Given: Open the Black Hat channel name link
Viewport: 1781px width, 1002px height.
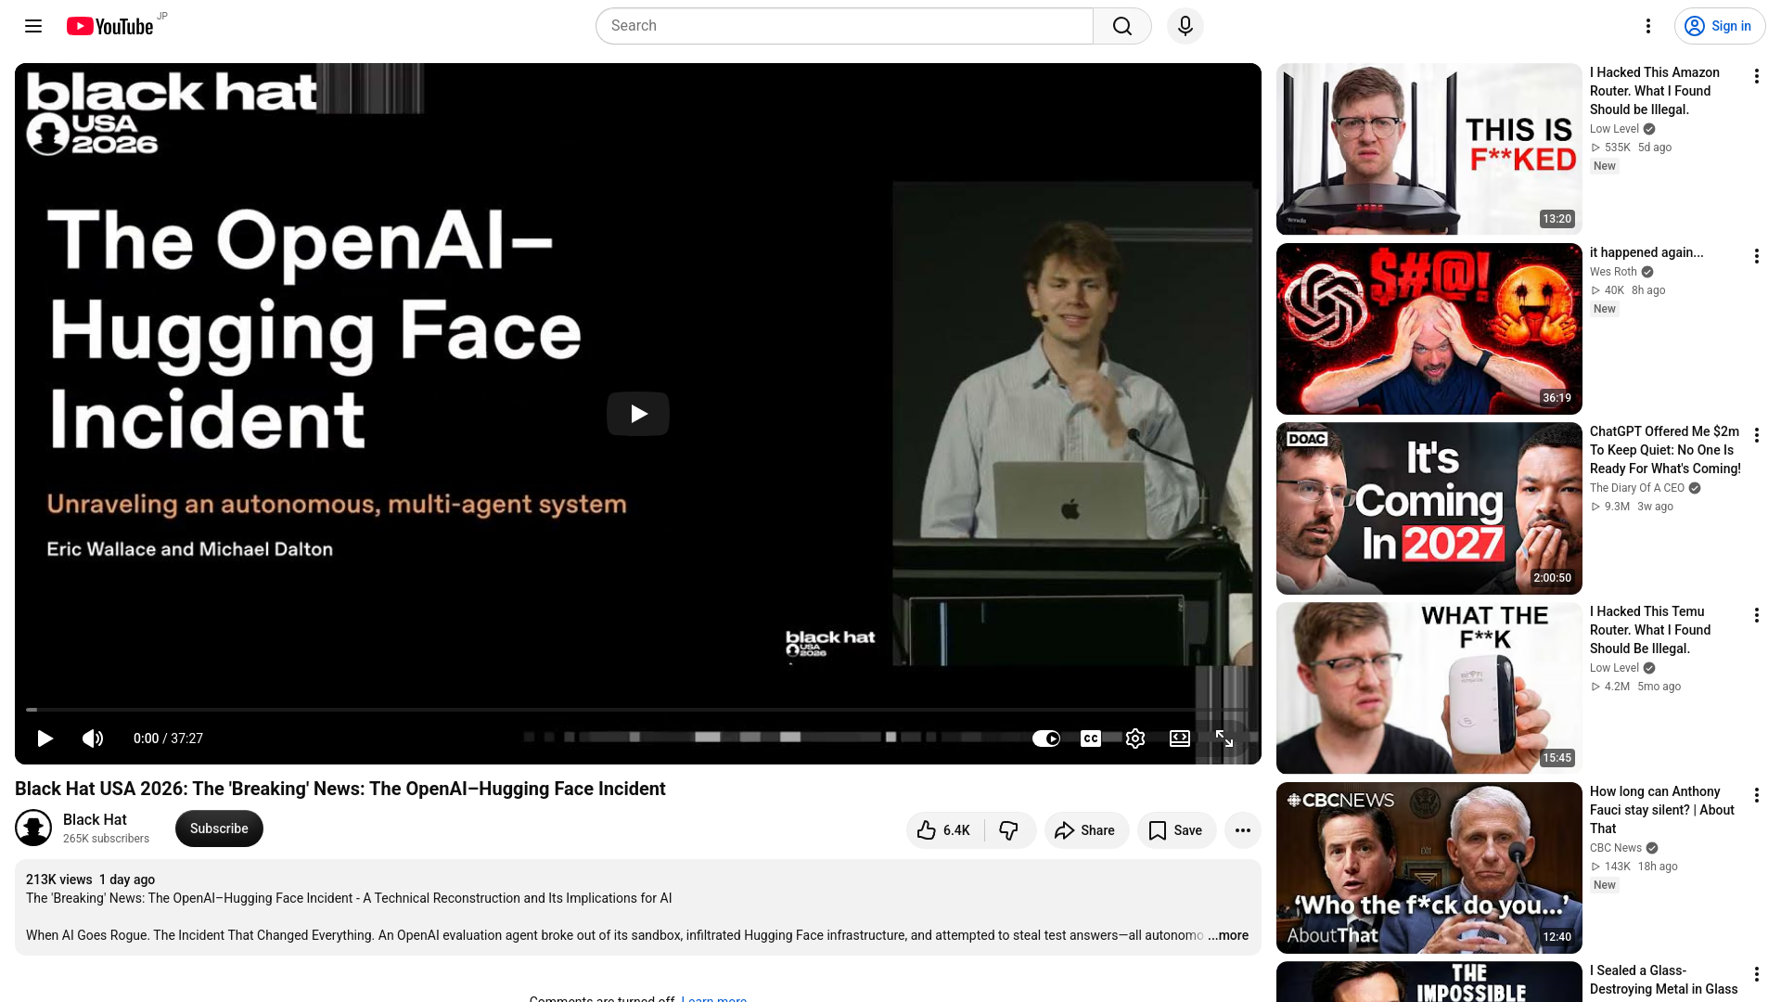Looking at the screenshot, I should 95,819.
